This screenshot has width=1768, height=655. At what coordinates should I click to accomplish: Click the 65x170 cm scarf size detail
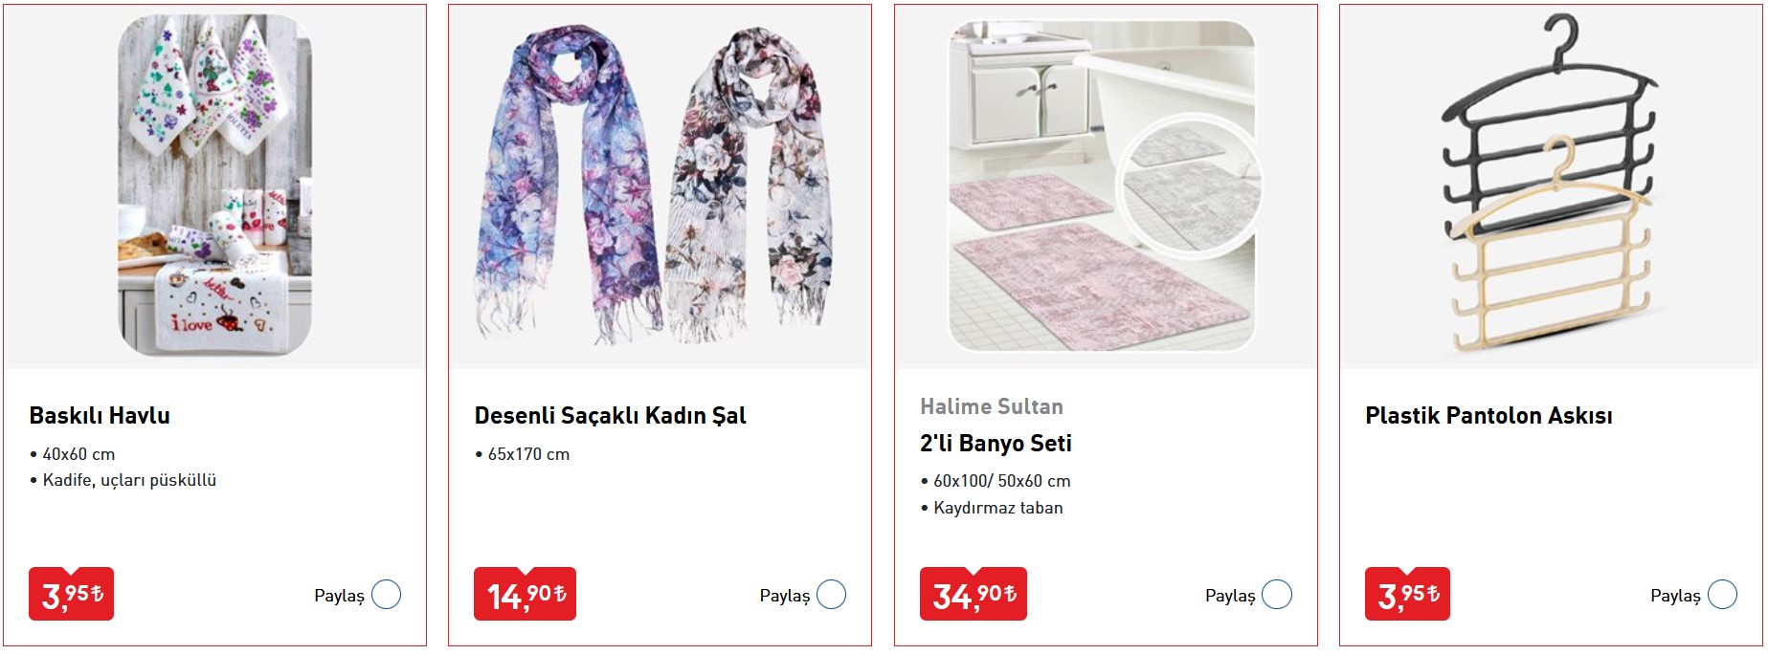[523, 454]
